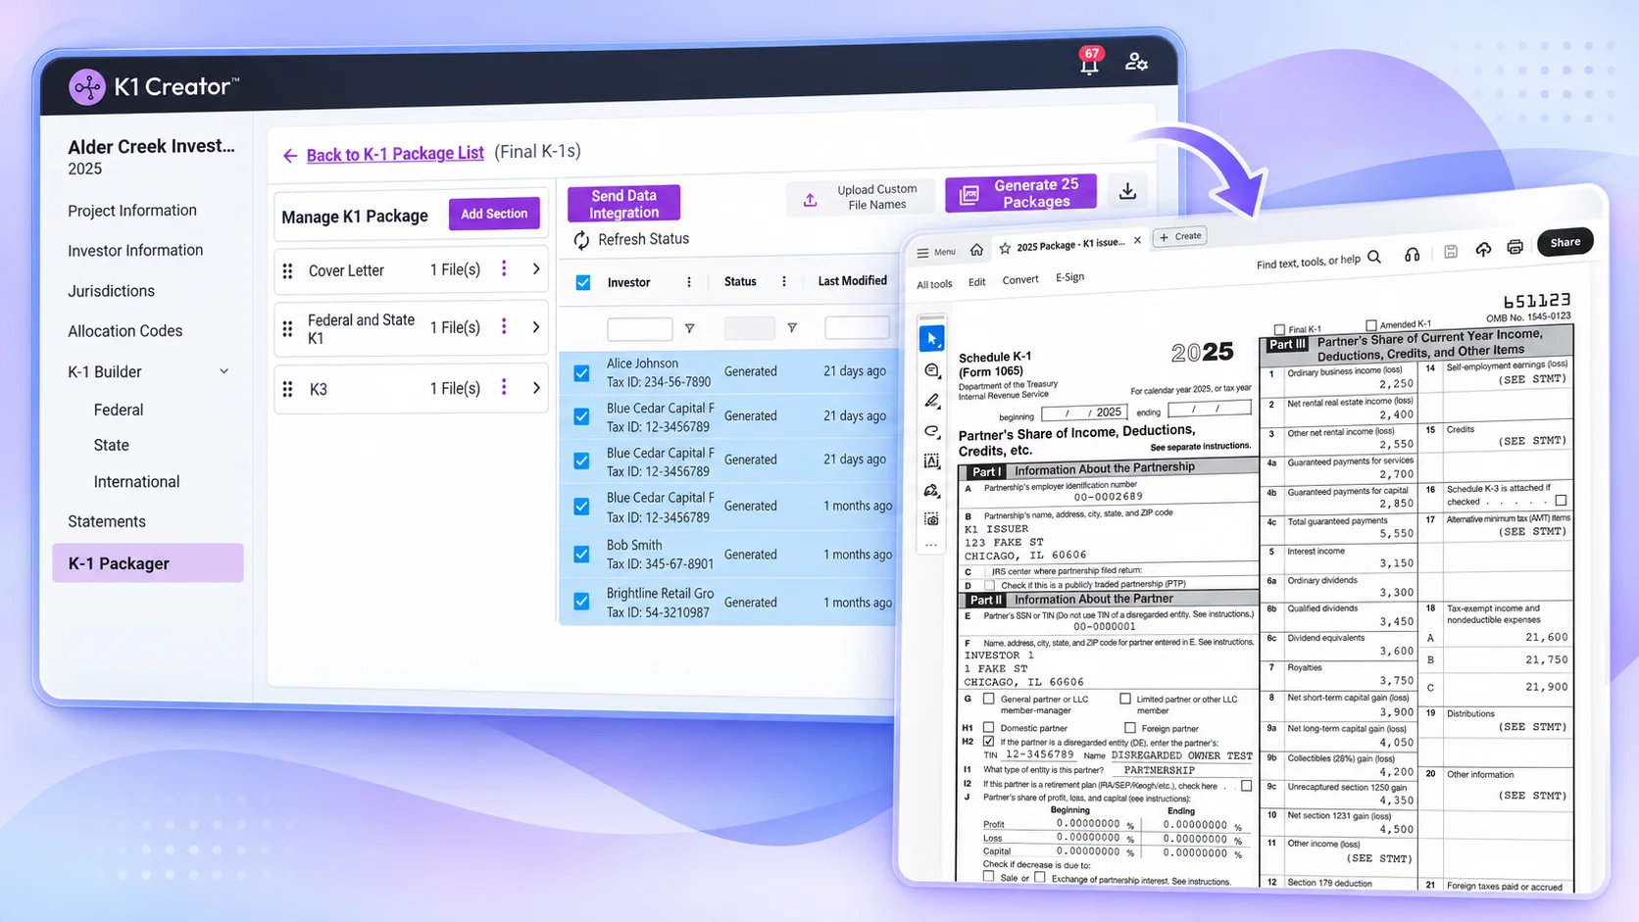Click the back arrow beside Package List link
1639x922 pixels.
click(290, 156)
